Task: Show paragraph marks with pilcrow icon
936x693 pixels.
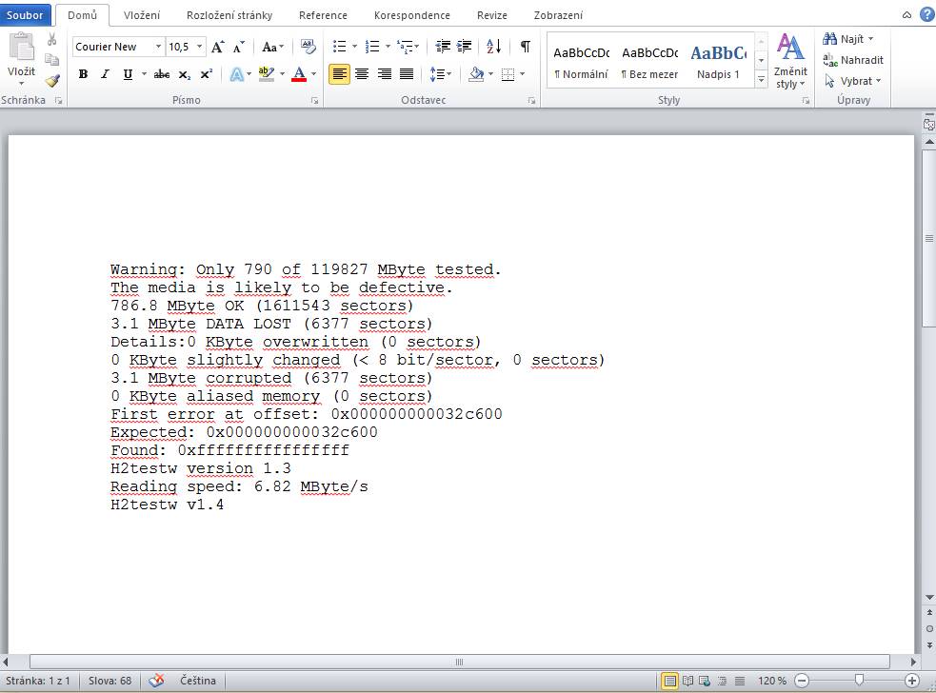Action: tap(526, 47)
